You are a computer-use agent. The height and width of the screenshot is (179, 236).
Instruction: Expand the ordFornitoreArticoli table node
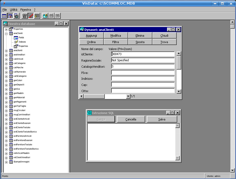tap(6, 136)
